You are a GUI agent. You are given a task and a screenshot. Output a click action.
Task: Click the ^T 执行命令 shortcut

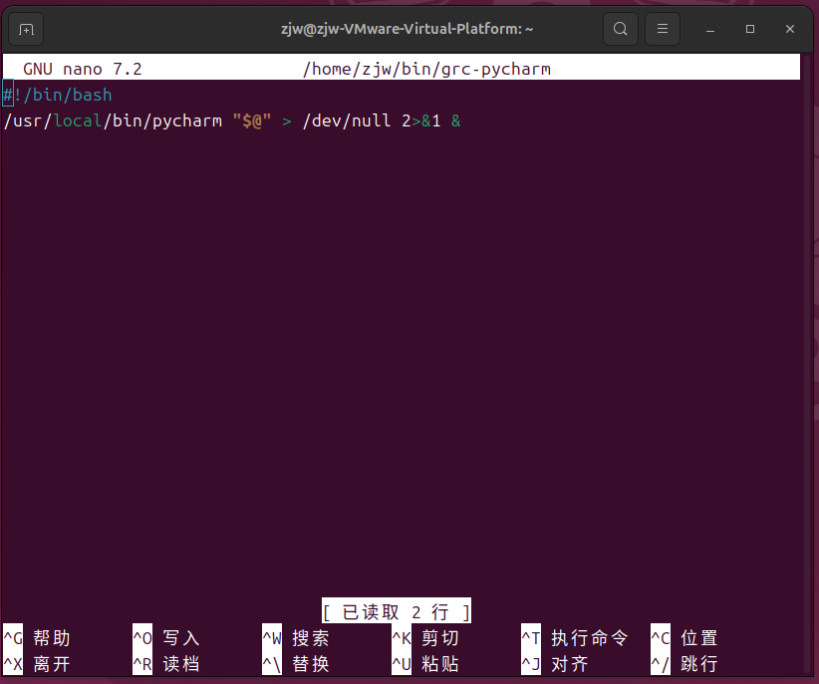(575, 638)
